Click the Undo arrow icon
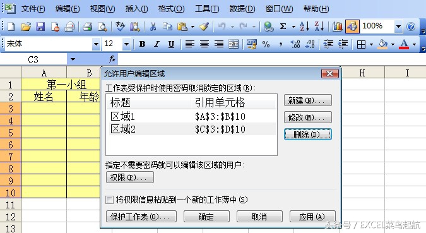Viewport: 426px width, 233px height. (x=222, y=27)
